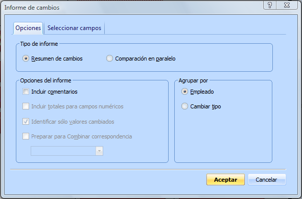This screenshot has width=302, height=199.
Task: Click the Cancelar button
Action: coord(267,180)
